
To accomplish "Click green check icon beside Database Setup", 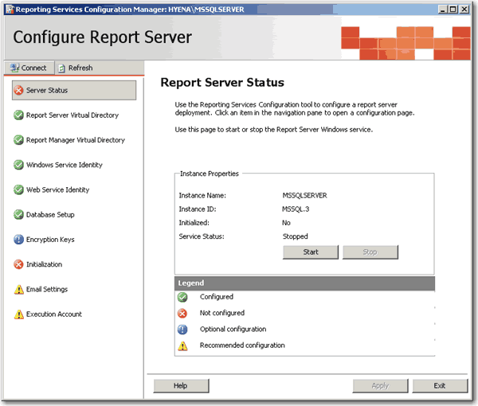I will pos(18,215).
